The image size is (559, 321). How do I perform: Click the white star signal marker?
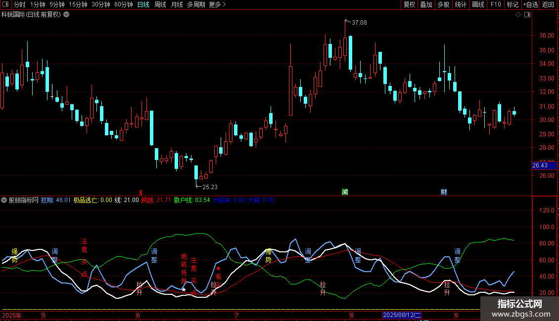tap(184, 290)
